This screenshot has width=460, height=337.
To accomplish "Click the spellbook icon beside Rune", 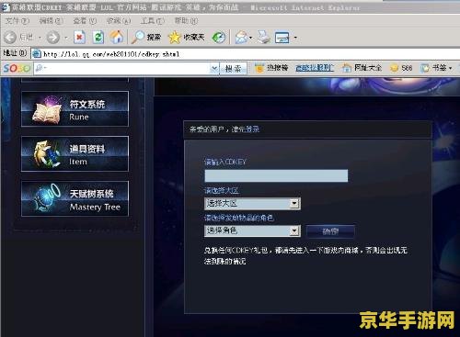I will pyautogui.click(x=47, y=111).
